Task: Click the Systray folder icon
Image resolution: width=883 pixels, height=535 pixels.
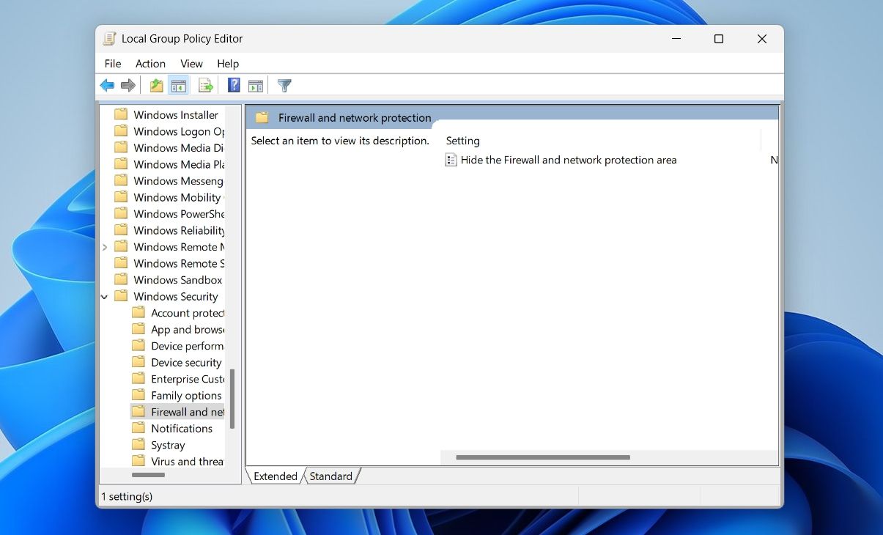Action: click(x=138, y=445)
